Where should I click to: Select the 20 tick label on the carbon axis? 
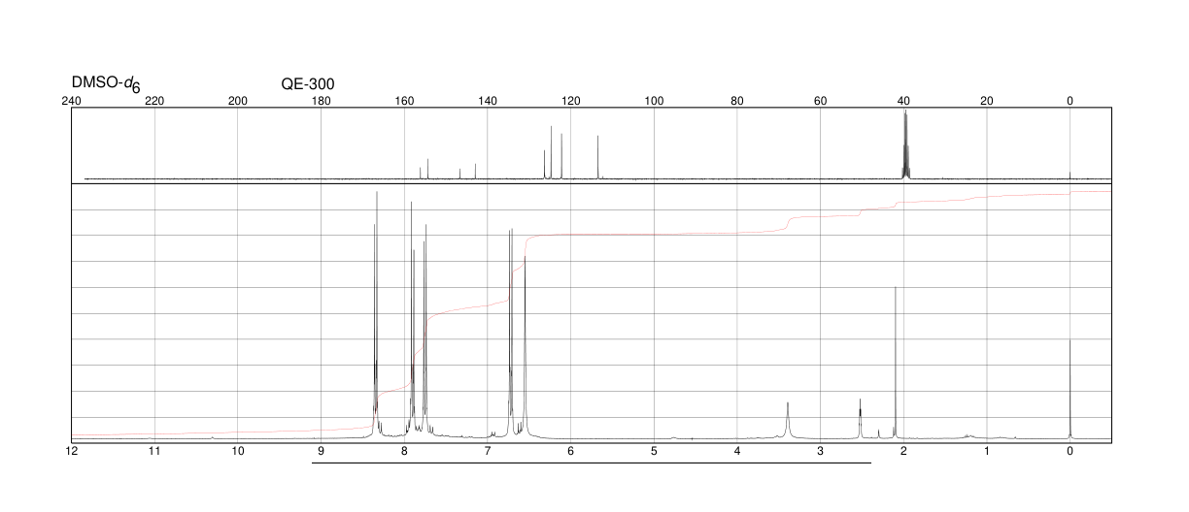pos(987,101)
